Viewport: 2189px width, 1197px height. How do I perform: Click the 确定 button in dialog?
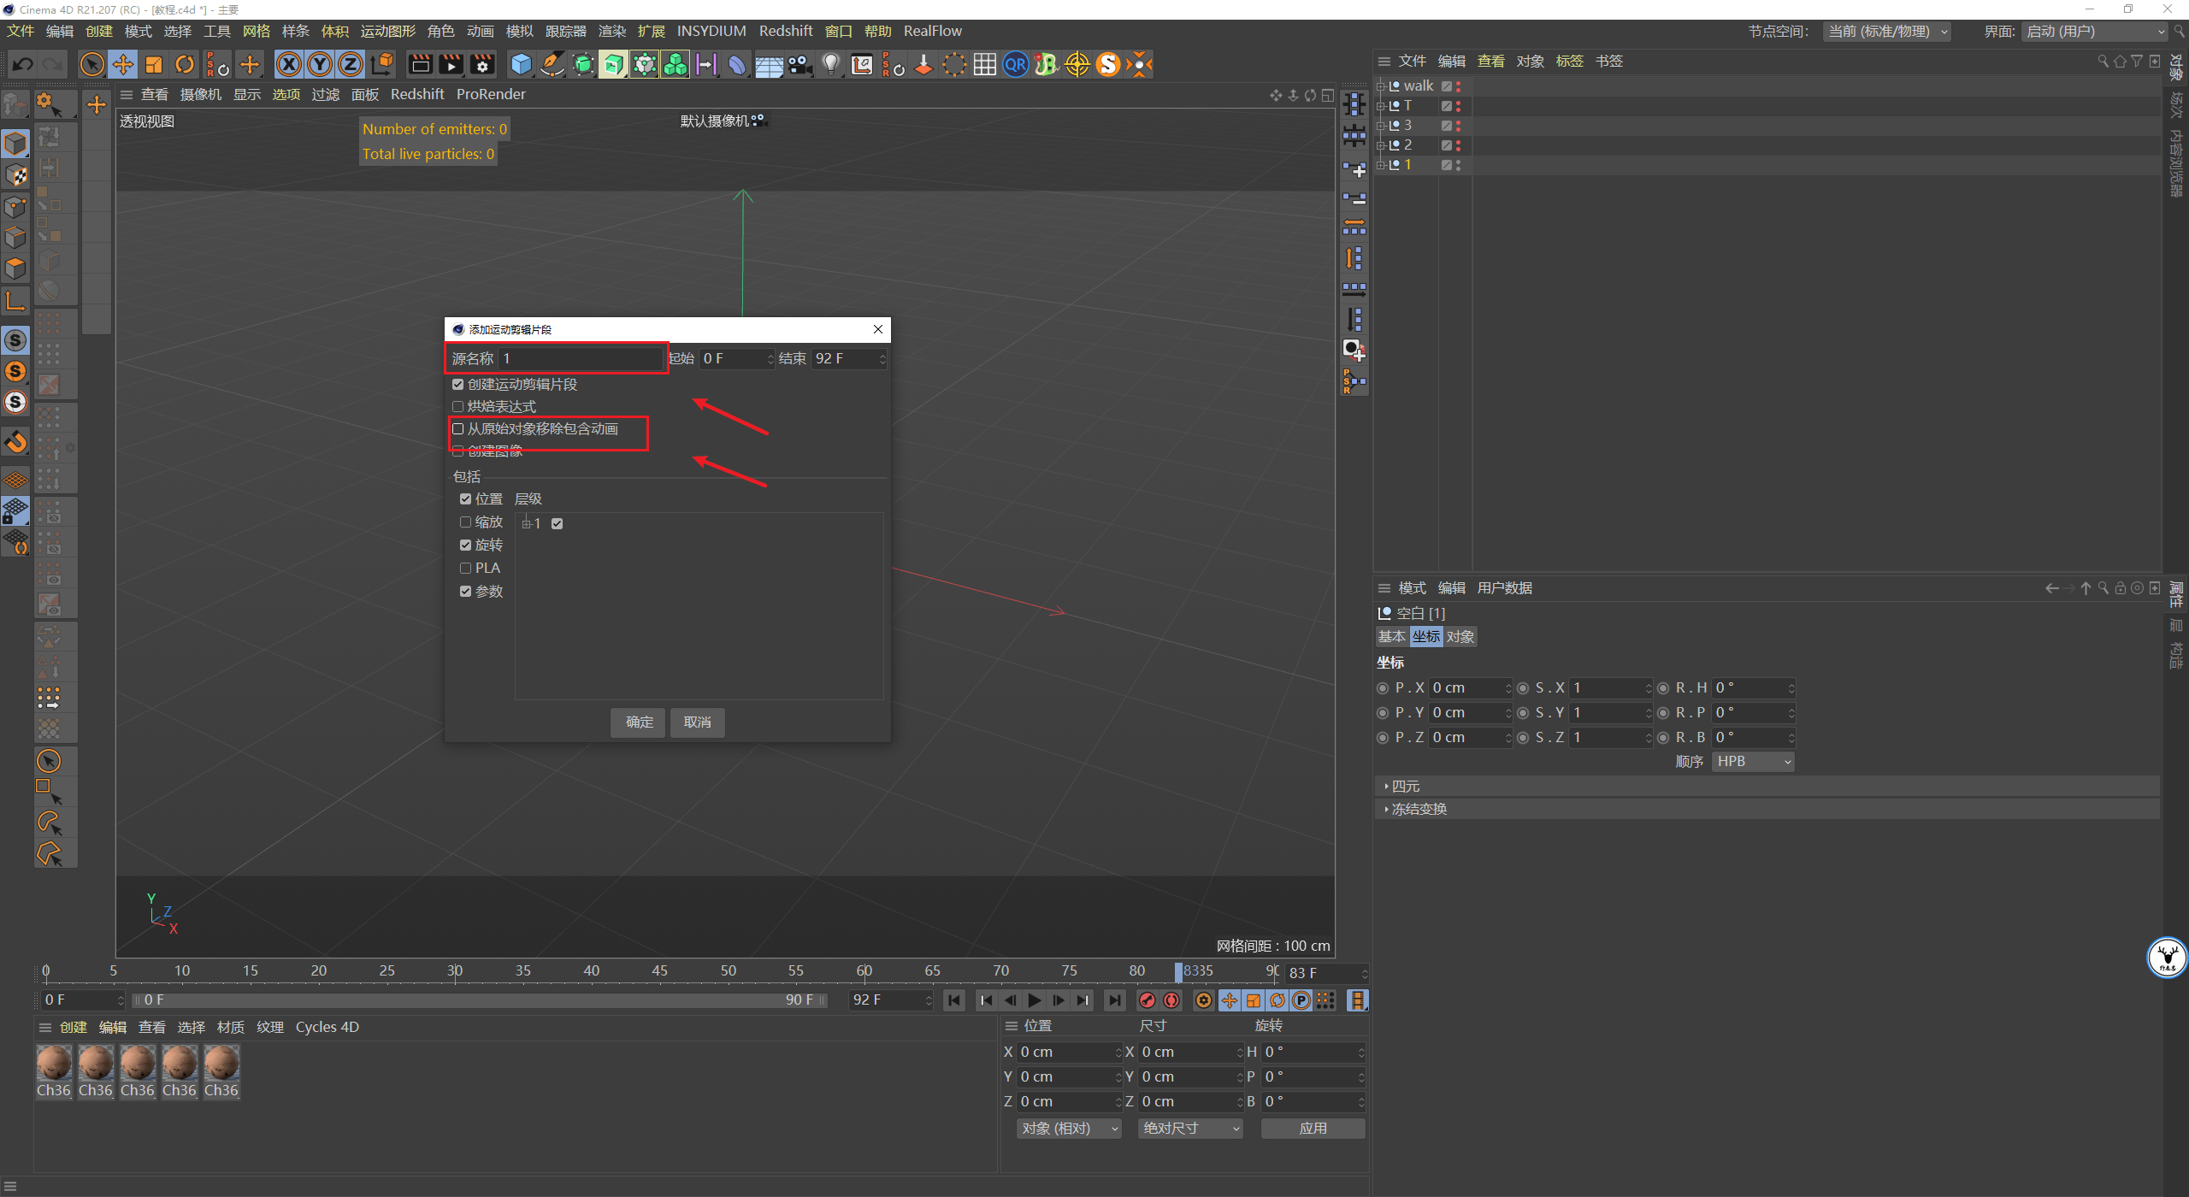(x=639, y=722)
